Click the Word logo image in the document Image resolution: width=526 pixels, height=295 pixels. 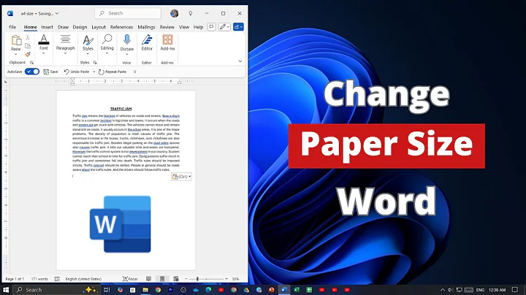click(x=120, y=224)
